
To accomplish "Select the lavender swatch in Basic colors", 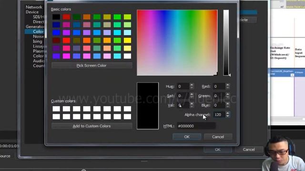I will coord(107,33).
